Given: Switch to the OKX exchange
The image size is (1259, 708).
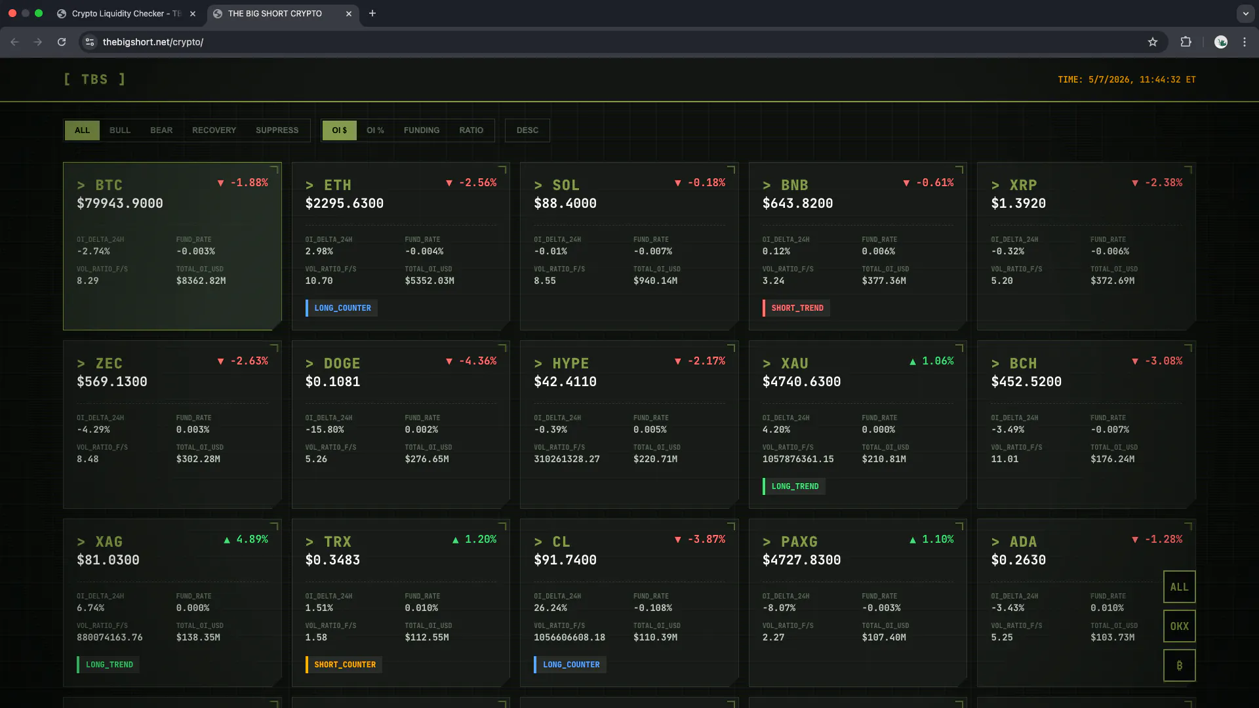Looking at the screenshot, I should 1179,626.
